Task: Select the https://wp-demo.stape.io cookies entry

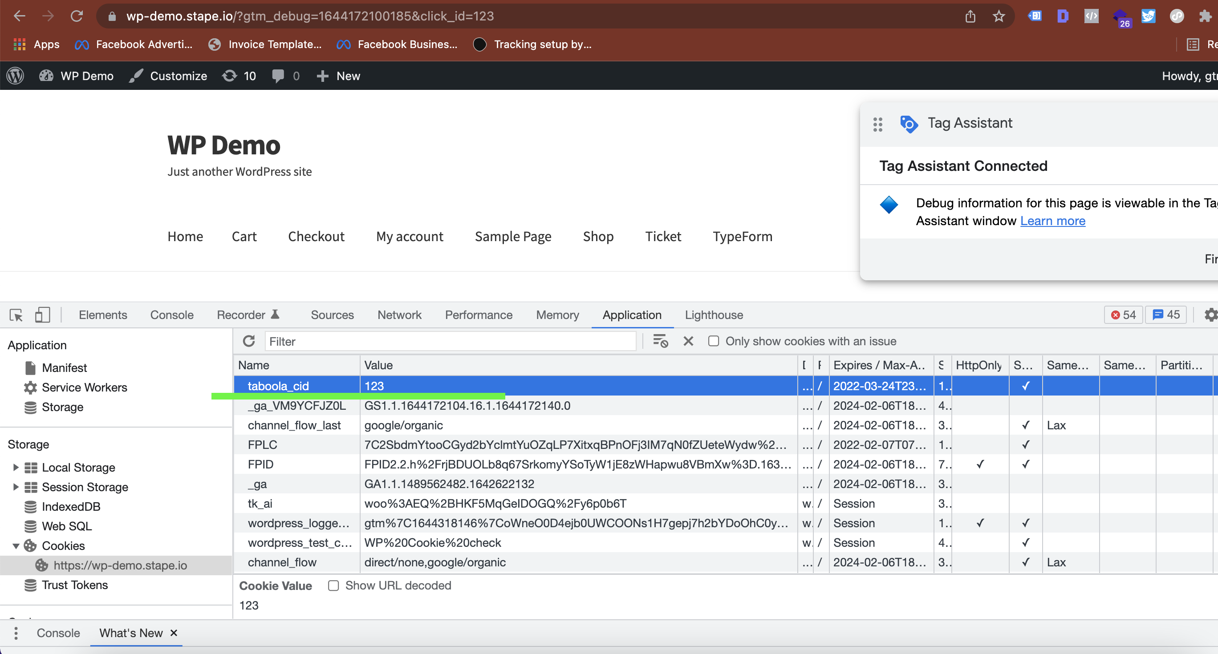Action: (x=116, y=565)
